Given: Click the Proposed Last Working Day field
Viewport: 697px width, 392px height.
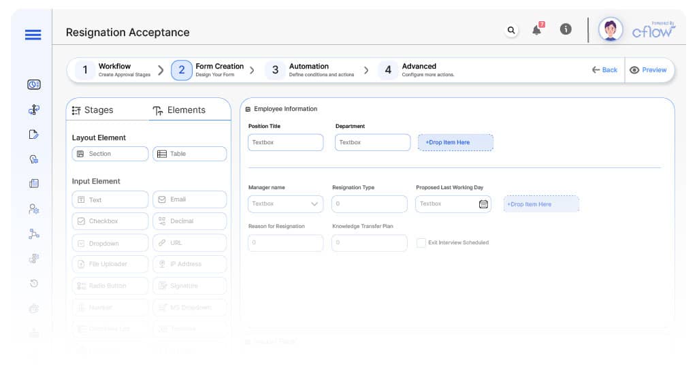Looking at the screenshot, I should 453,203.
